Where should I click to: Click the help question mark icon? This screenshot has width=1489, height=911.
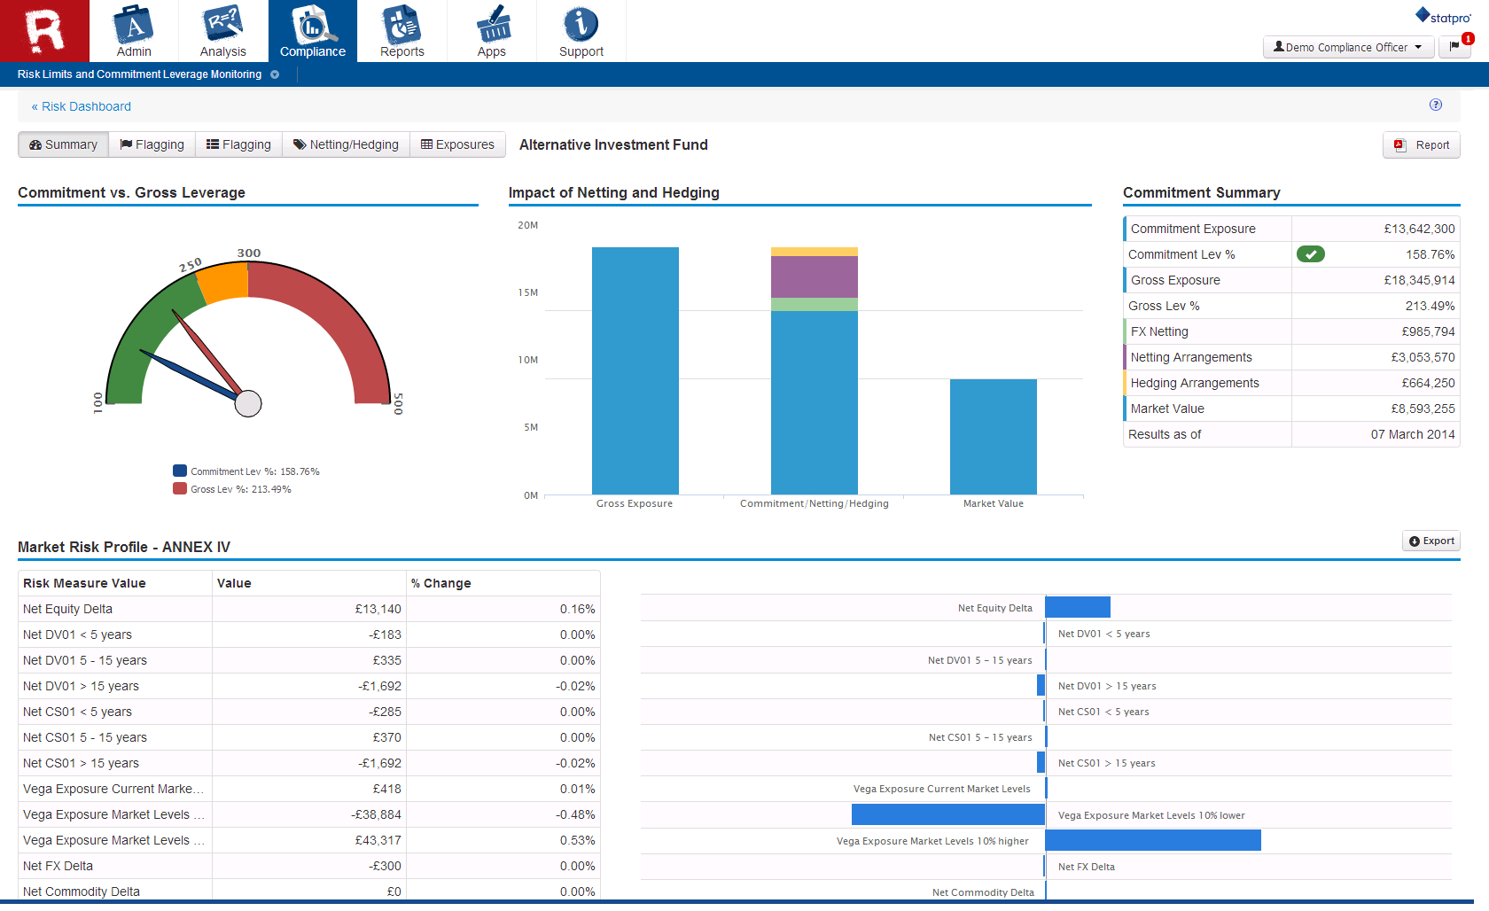point(1436,105)
